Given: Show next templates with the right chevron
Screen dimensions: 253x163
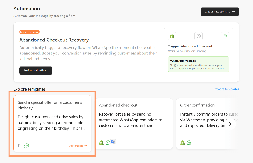Looking at the screenshot, I should click(230, 124).
